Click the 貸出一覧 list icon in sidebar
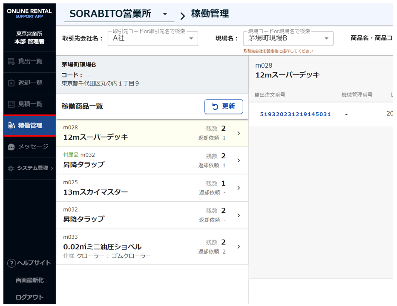 pos(11,61)
